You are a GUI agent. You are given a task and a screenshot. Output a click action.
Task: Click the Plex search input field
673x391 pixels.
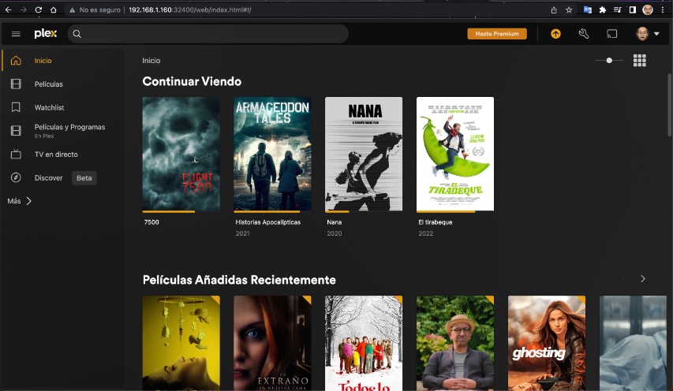pos(208,34)
